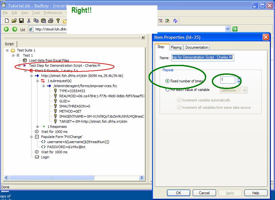Click the Save (floppy disk) toolbar icon

21,21
